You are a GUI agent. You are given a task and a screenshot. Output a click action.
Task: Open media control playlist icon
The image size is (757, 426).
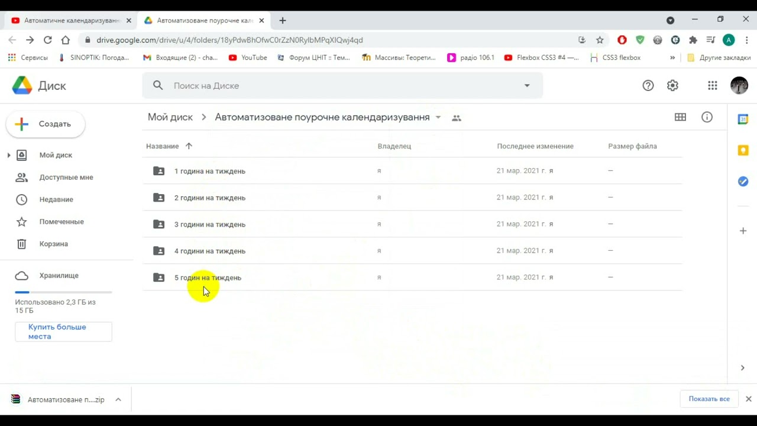711,40
